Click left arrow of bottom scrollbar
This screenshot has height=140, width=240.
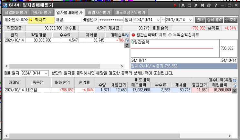pos(6,136)
